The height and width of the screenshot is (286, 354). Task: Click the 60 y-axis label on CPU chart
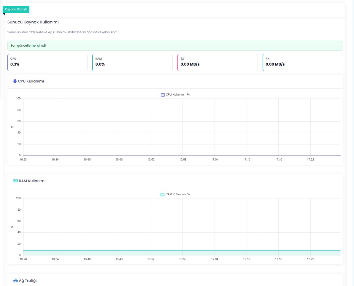[19, 121]
